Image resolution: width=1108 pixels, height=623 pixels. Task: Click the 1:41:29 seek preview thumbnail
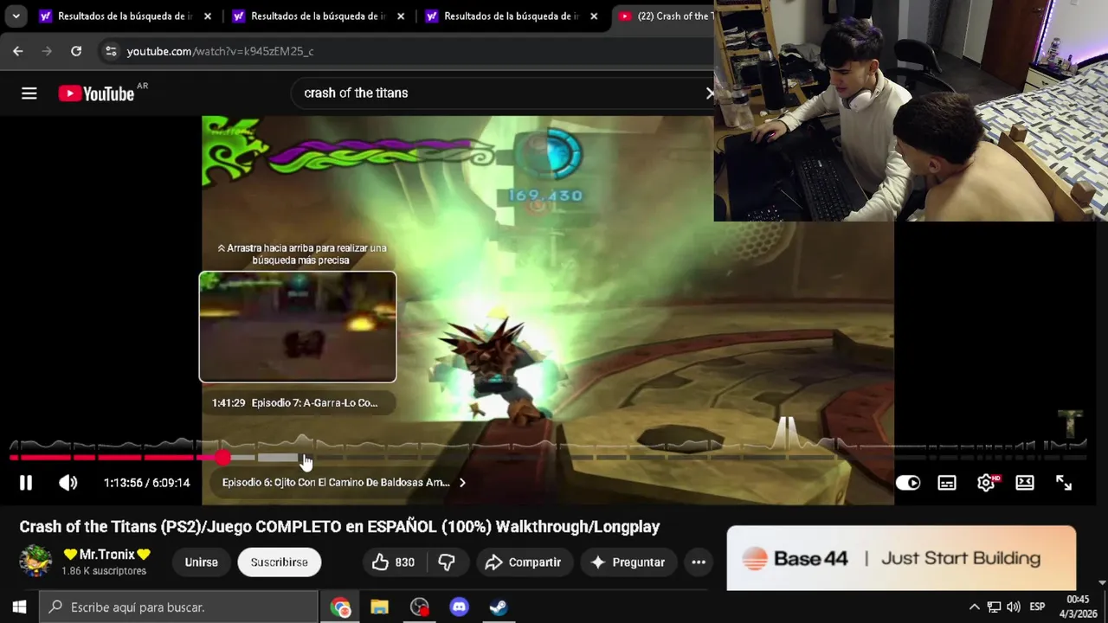tap(298, 327)
